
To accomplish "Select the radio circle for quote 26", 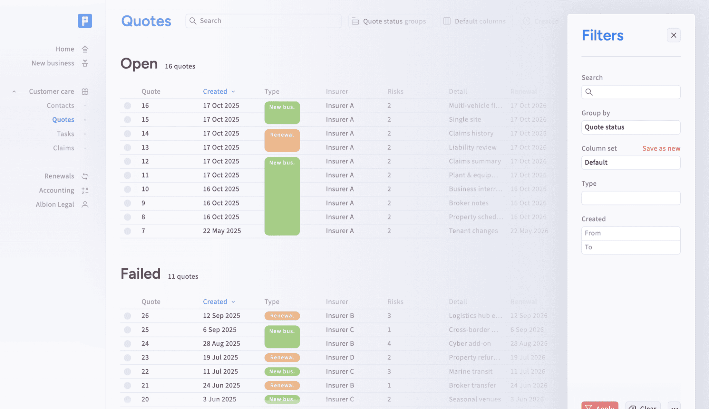I will 128,316.
